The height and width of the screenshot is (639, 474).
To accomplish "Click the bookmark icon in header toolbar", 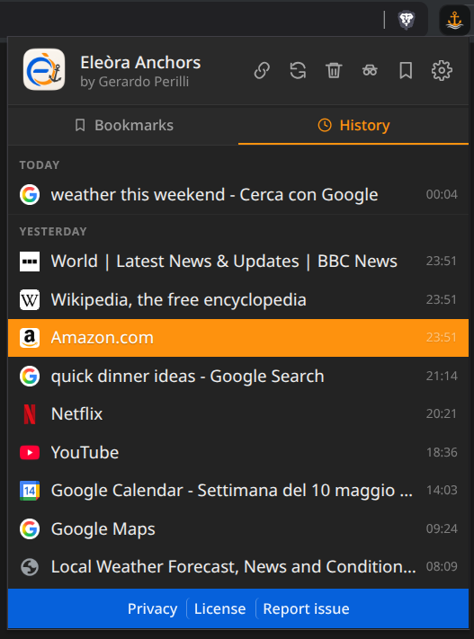I will [406, 70].
